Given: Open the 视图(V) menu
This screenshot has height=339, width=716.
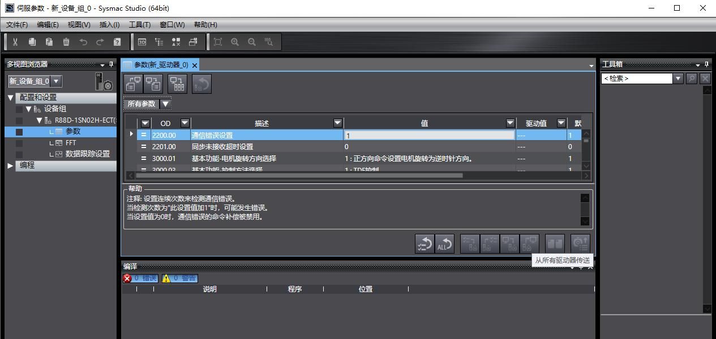Looking at the screenshot, I should (x=79, y=25).
